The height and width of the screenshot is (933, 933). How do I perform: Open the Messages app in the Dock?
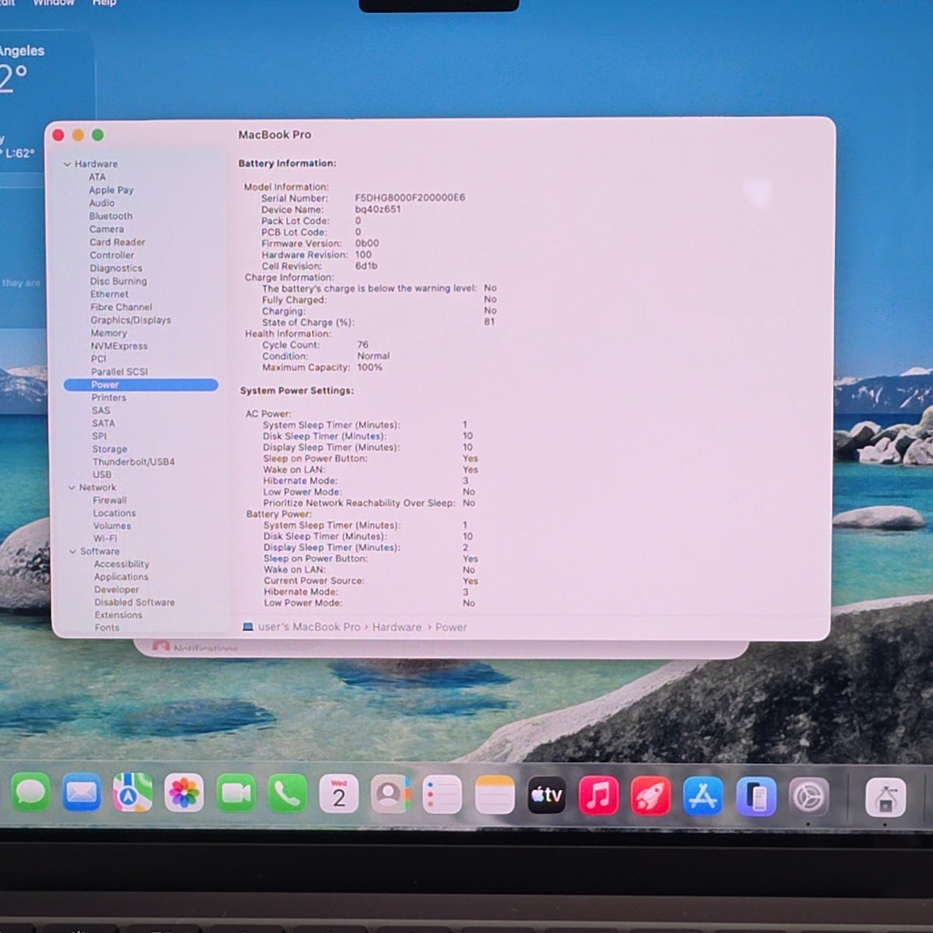[x=31, y=794]
